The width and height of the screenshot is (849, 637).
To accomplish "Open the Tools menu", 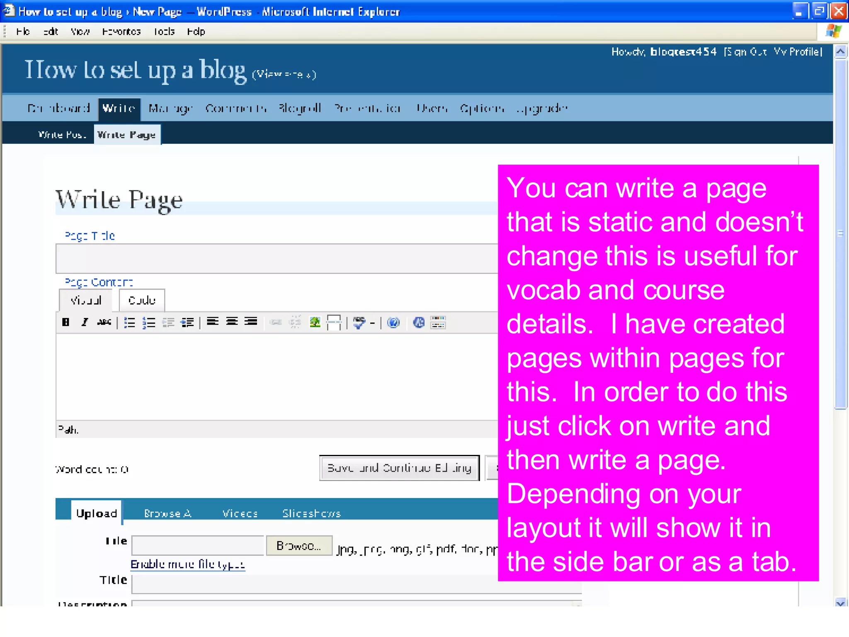I will click(164, 32).
